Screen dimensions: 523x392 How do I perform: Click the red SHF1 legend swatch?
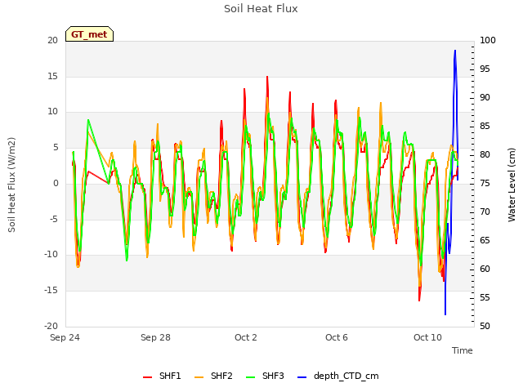click(x=147, y=377)
